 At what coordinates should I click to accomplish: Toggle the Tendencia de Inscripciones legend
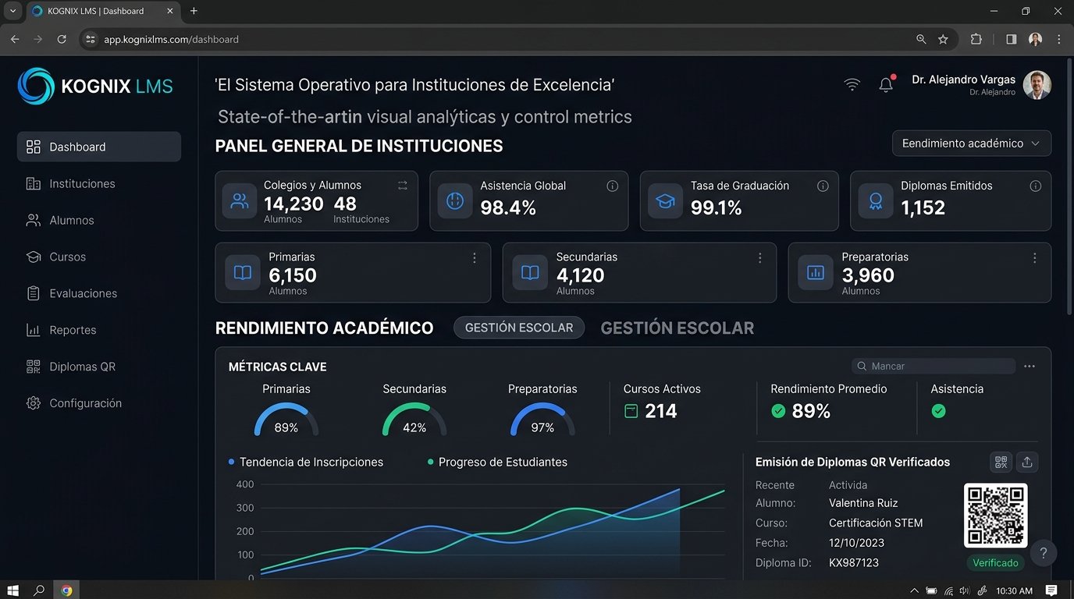(x=305, y=462)
